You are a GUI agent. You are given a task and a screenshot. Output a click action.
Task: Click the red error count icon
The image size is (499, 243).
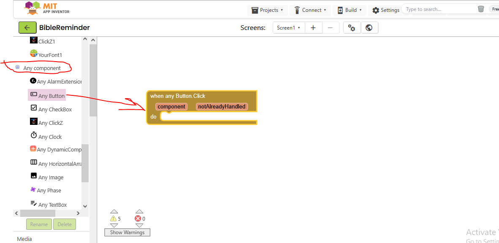(x=138, y=219)
